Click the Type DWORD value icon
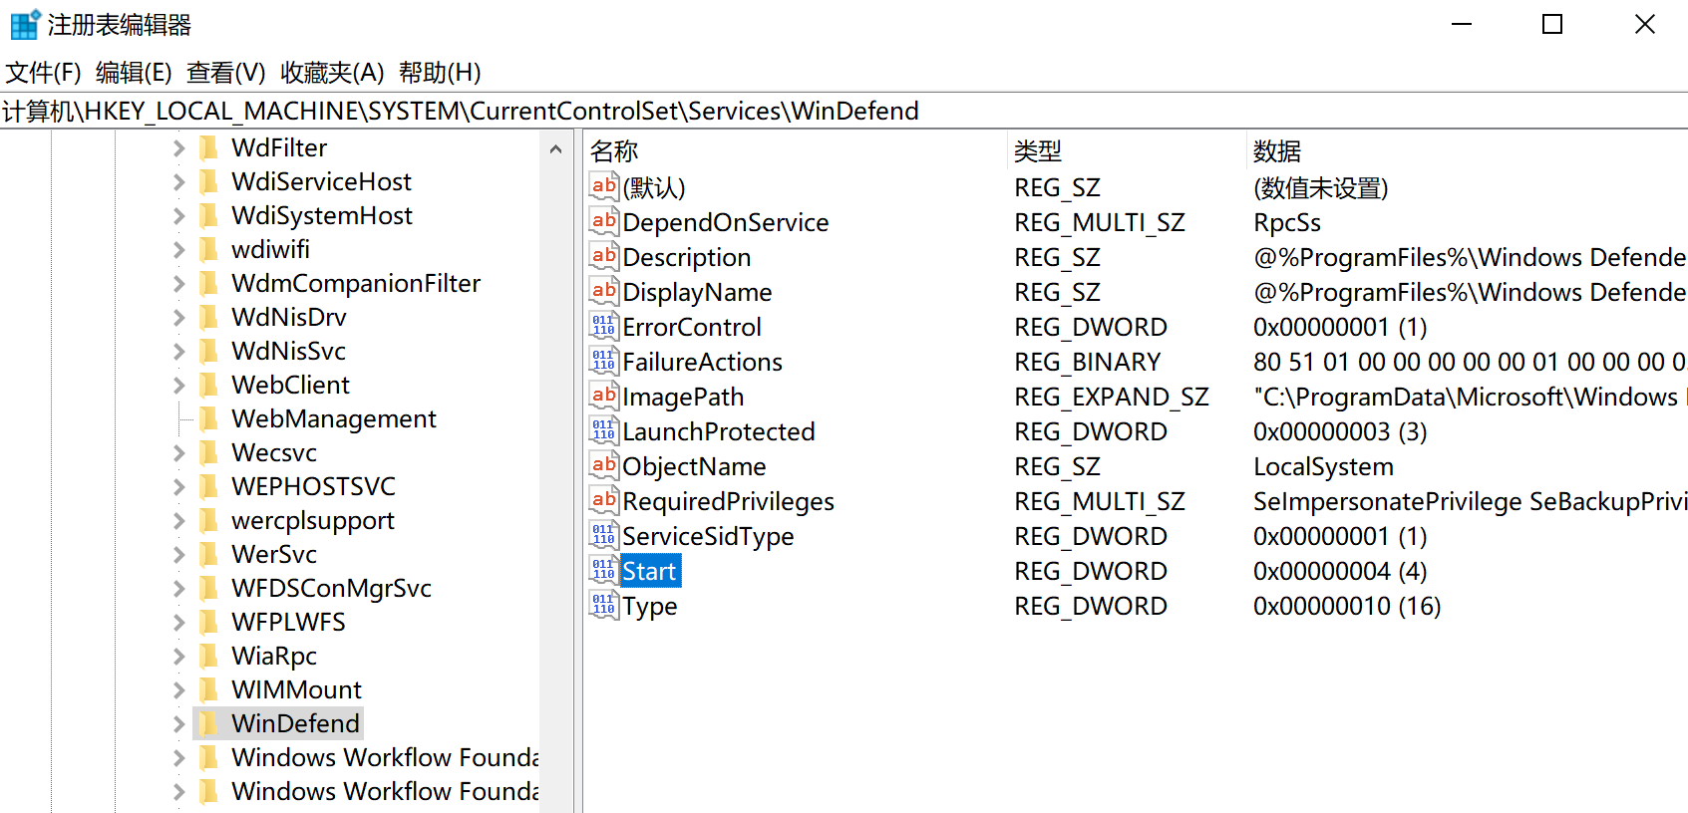Viewport: 1688px width, 813px height. pyautogui.click(x=604, y=606)
